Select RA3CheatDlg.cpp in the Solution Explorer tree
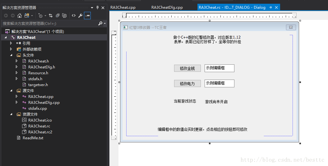This screenshot has height=166, width=328. (44, 103)
